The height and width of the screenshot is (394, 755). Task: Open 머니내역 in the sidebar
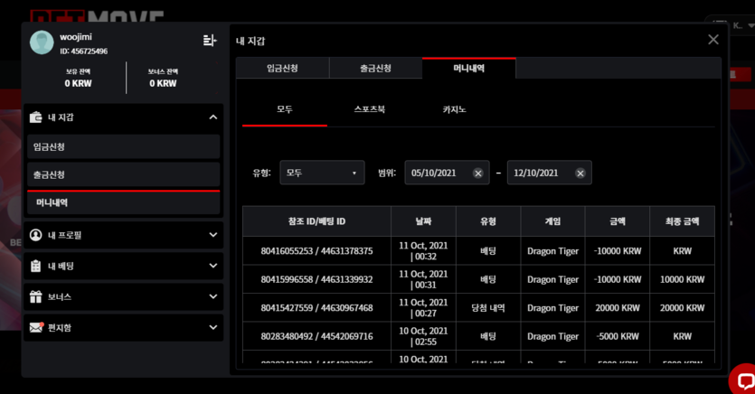coord(123,202)
